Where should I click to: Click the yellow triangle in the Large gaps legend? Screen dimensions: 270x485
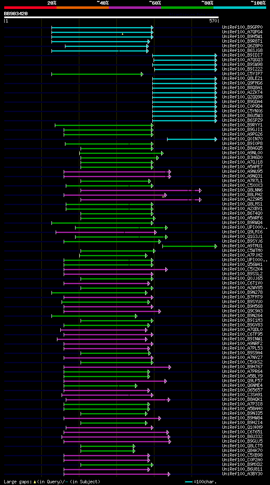coord(35,482)
